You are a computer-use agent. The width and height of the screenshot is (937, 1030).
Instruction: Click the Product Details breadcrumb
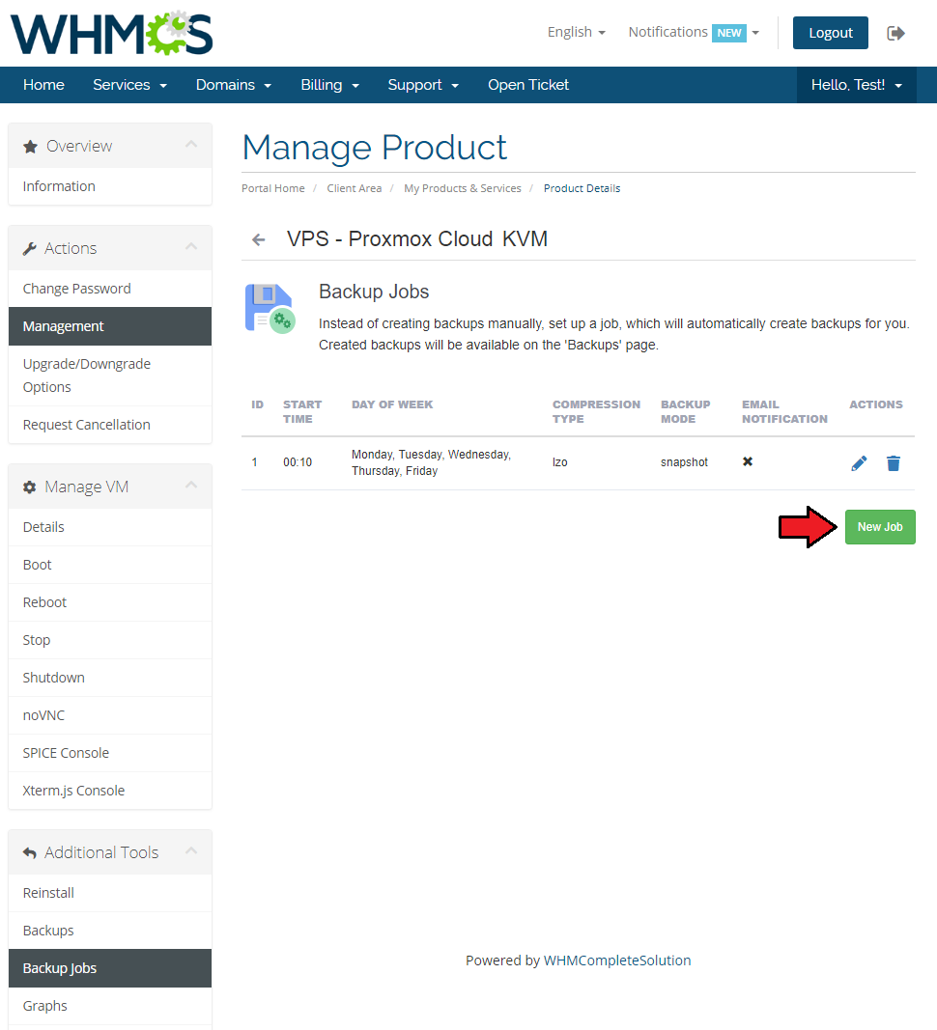coord(582,188)
